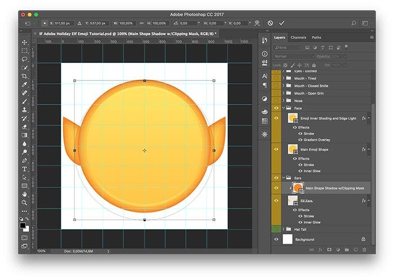
Task: Cancel the transform in the options bar
Action: coord(270,23)
